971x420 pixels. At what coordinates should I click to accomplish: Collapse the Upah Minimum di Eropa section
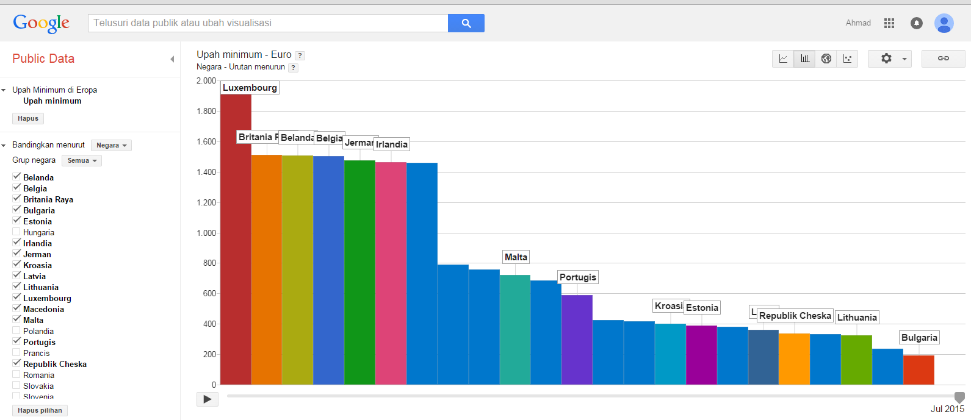point(4,90)
